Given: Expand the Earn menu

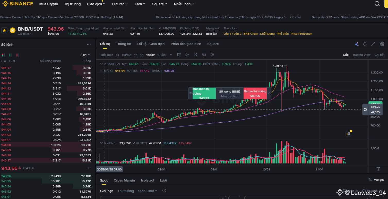Looking at the screenshot, I should [140, 4].
